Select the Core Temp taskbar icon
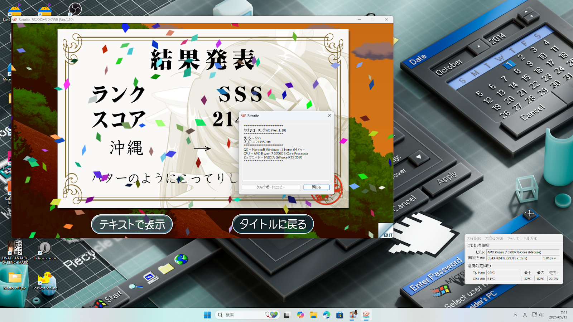This screenshot has width=573, height=322. tap(353, 315)
